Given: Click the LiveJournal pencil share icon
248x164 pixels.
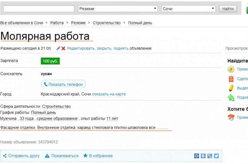Looking at the screenshot, I should point(209,156).
